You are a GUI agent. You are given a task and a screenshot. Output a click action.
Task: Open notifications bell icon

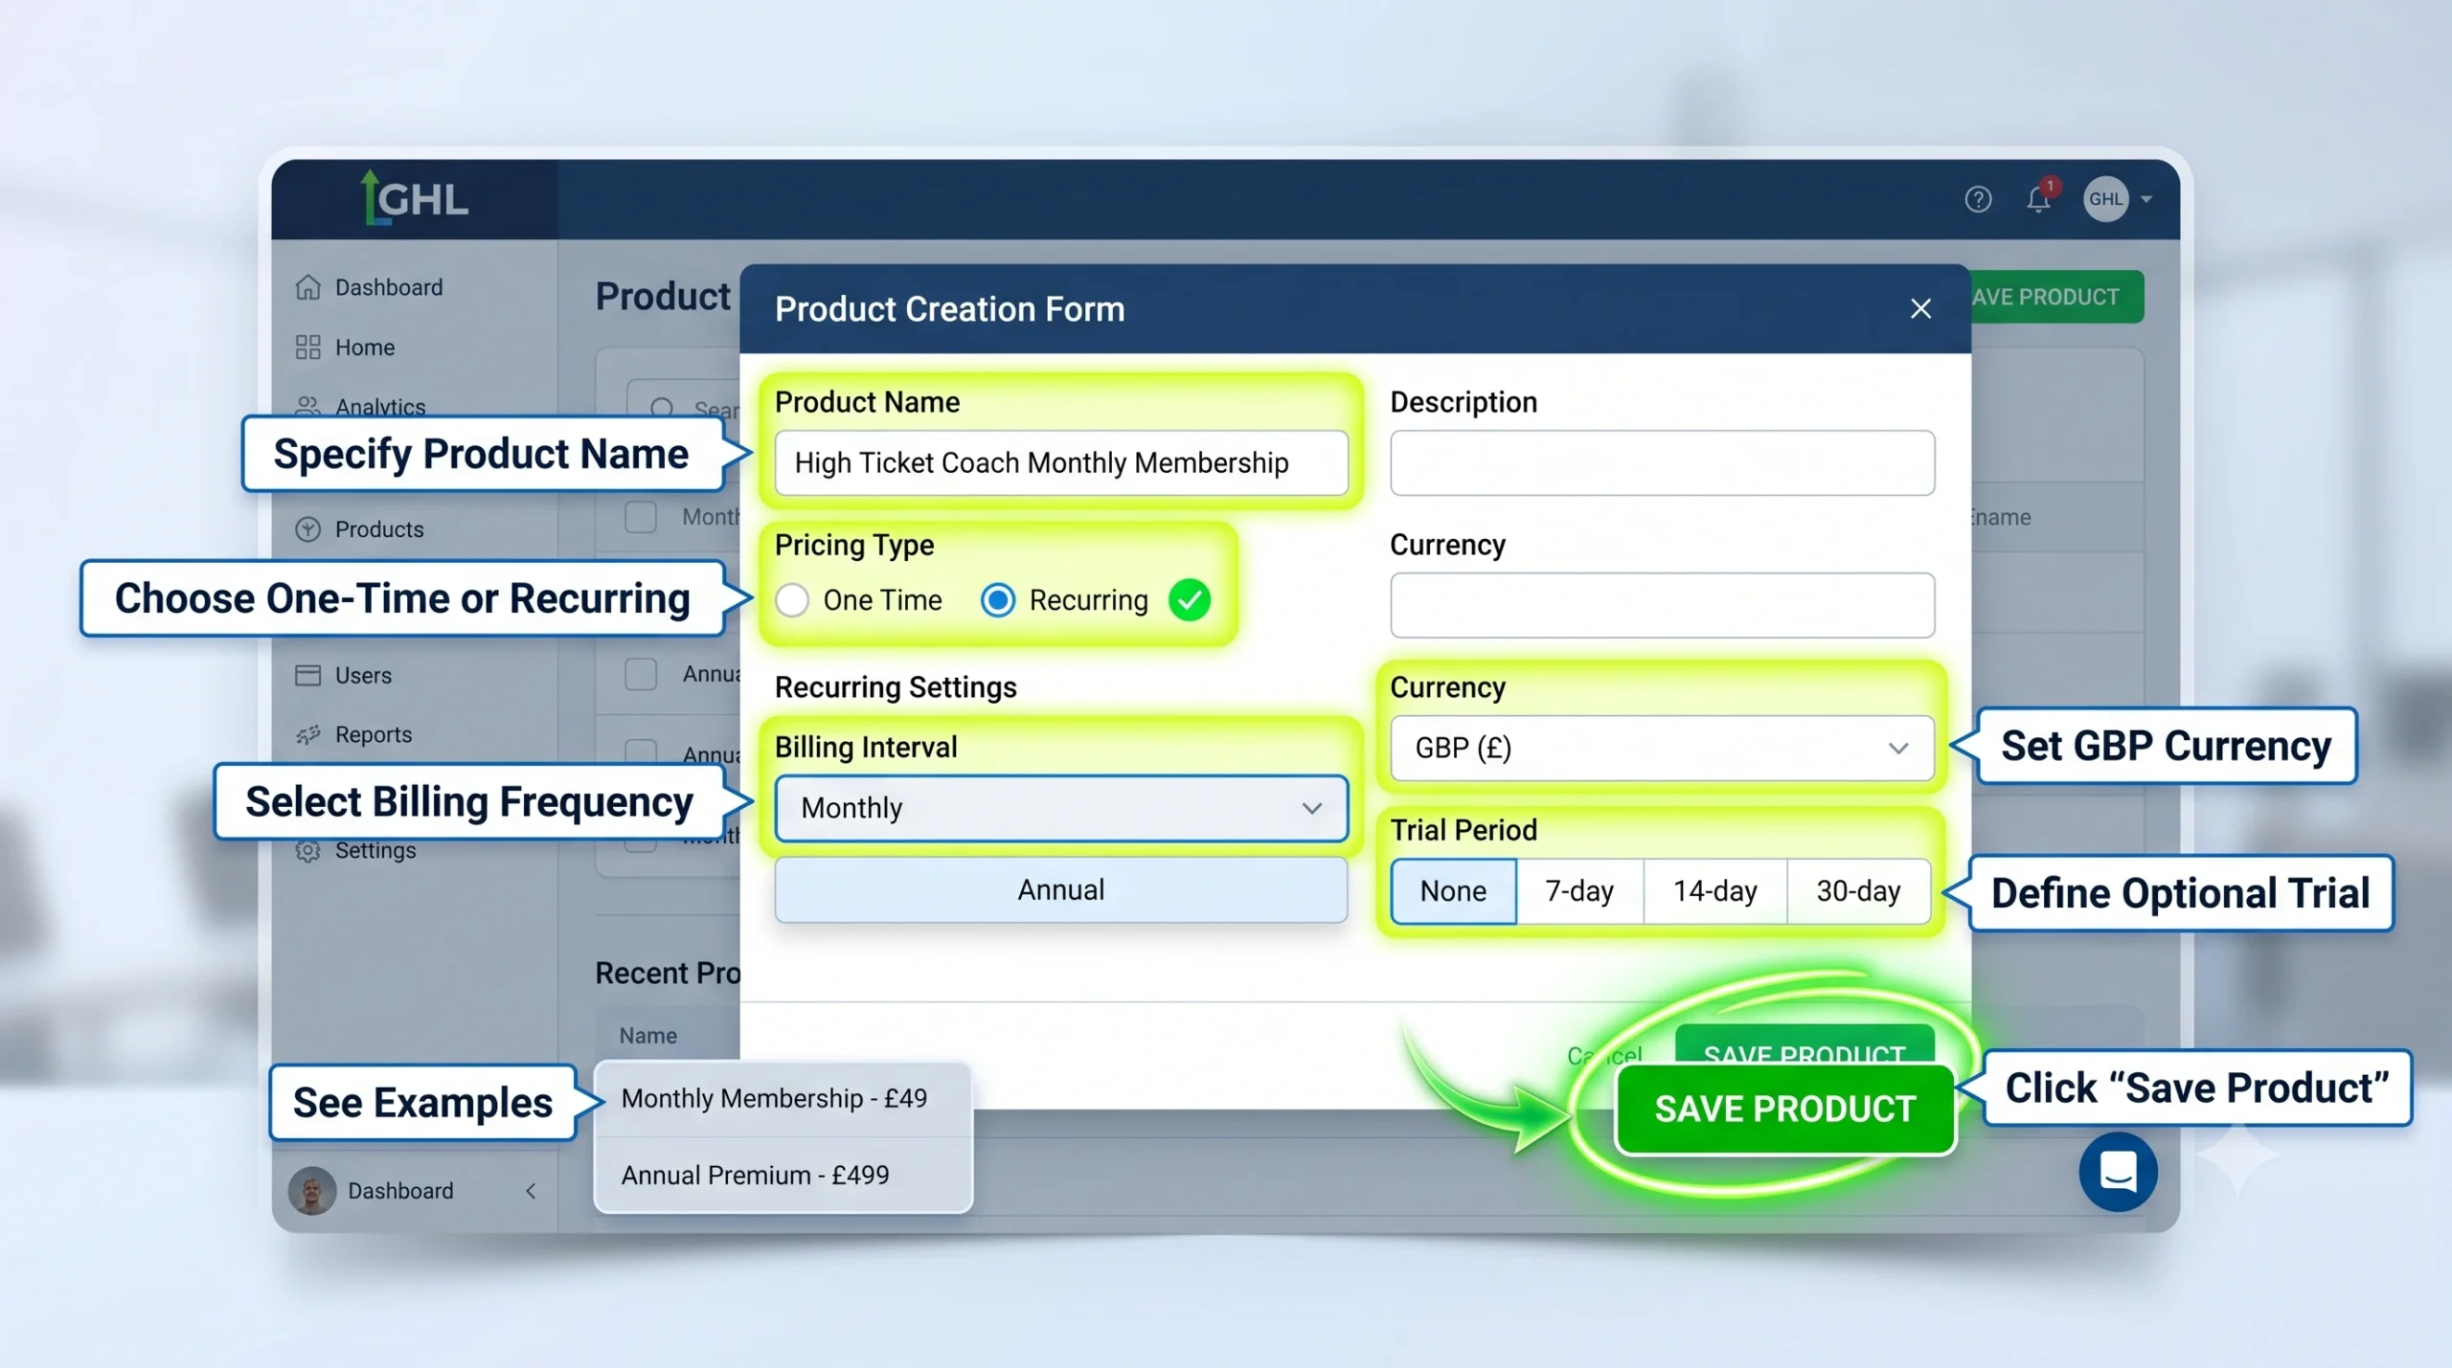[x=2038, y=198]
